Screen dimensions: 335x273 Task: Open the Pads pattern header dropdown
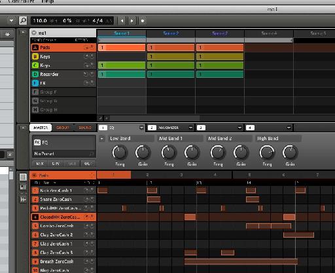pyautogui.click(x=34, y=175)
